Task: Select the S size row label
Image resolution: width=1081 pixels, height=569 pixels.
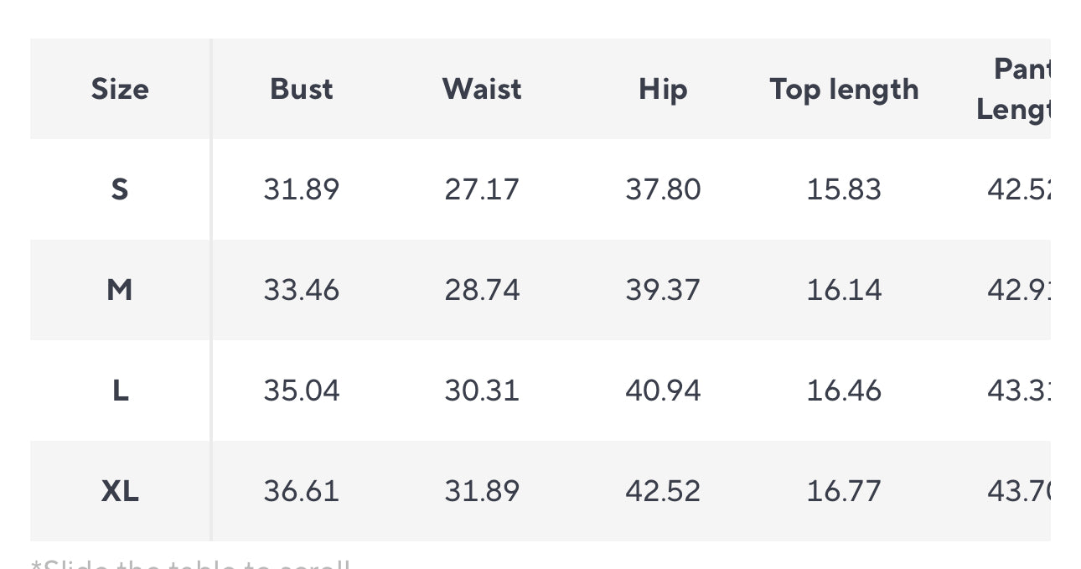Action: 120,189
